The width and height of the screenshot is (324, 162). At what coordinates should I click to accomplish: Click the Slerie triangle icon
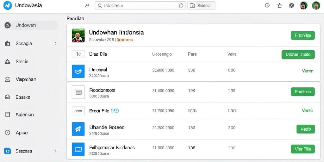(8, 61)
